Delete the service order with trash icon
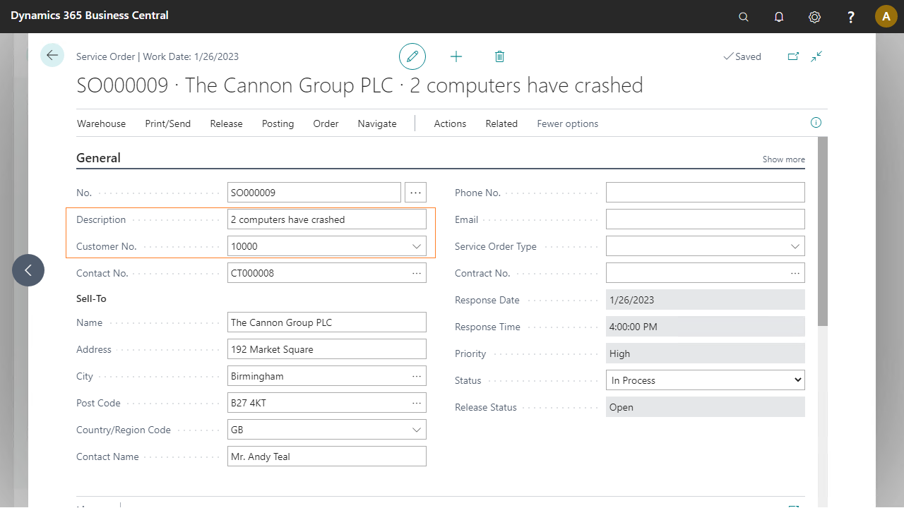The height and width of the screenshot is (508, 904). (x=499, y=56)
